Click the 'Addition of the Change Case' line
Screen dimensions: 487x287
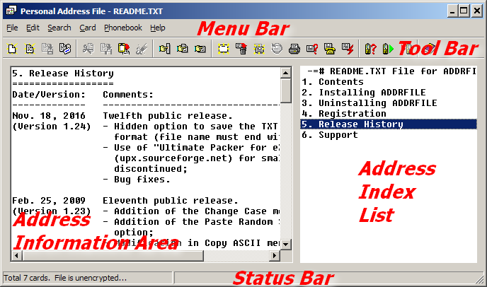[191, 211]
